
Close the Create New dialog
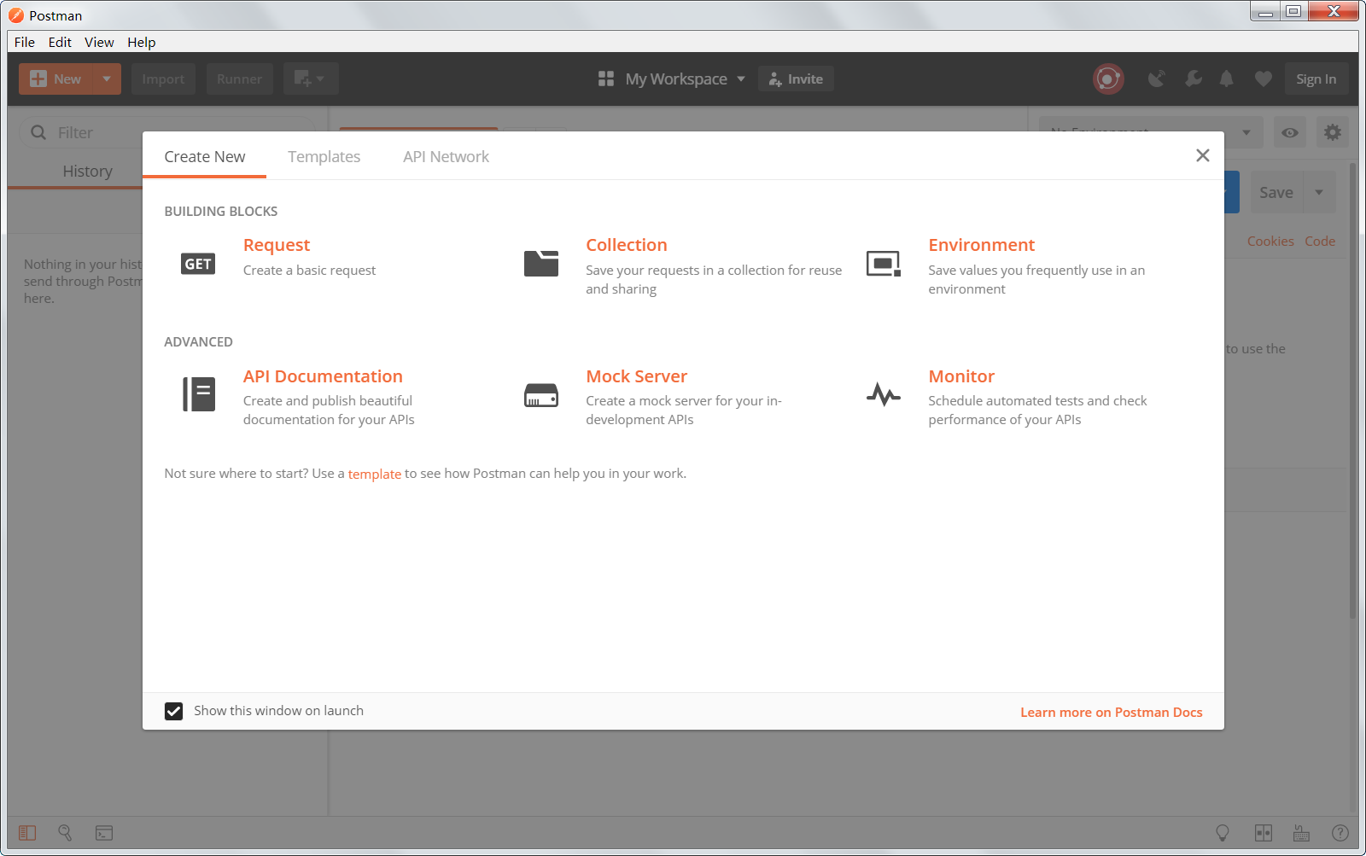point(1203,155)
